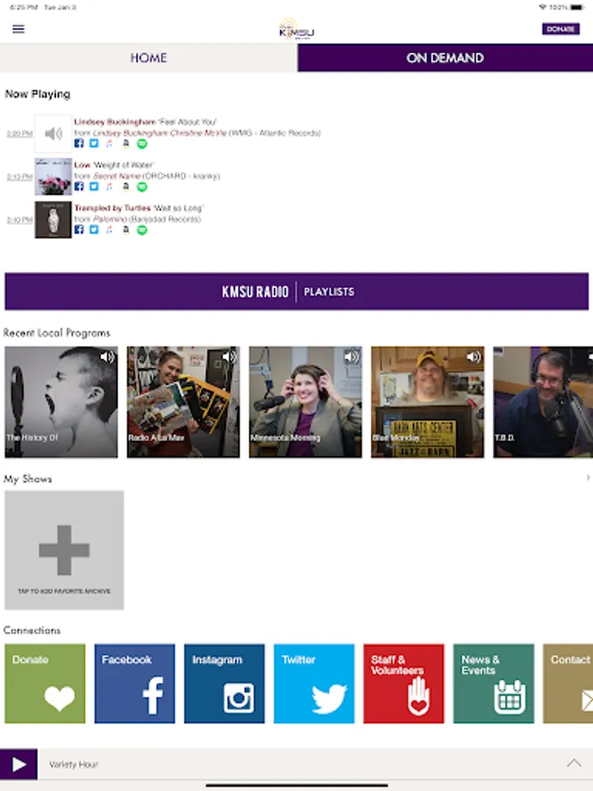The image size is (593, 791).
Task: Expand the player bar with chevron
Action: click(x=574, y=763)
